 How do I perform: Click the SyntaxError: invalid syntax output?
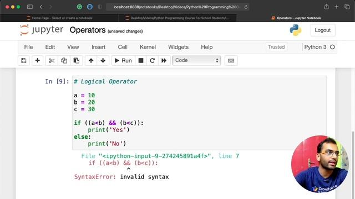click(x=121, y=177)
